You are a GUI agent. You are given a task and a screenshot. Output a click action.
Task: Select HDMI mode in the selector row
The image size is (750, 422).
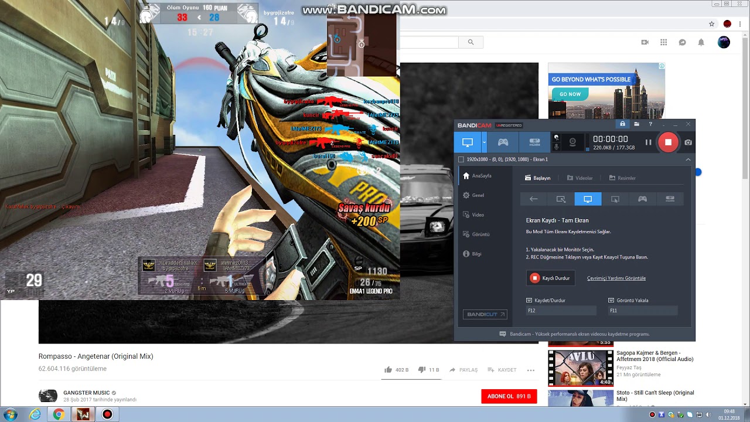[x=670, y=199]
